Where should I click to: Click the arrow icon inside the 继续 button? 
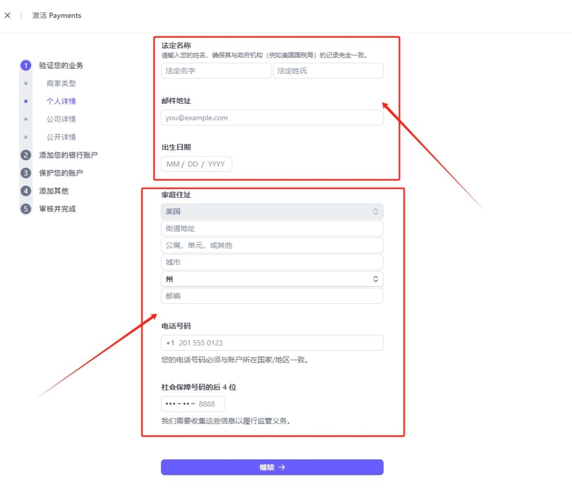tap(282, 467)
